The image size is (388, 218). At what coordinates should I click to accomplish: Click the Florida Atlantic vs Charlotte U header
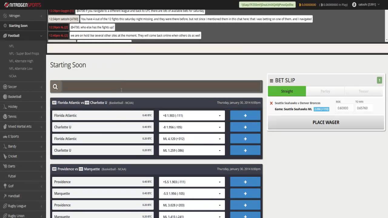[x=156, y=103]
